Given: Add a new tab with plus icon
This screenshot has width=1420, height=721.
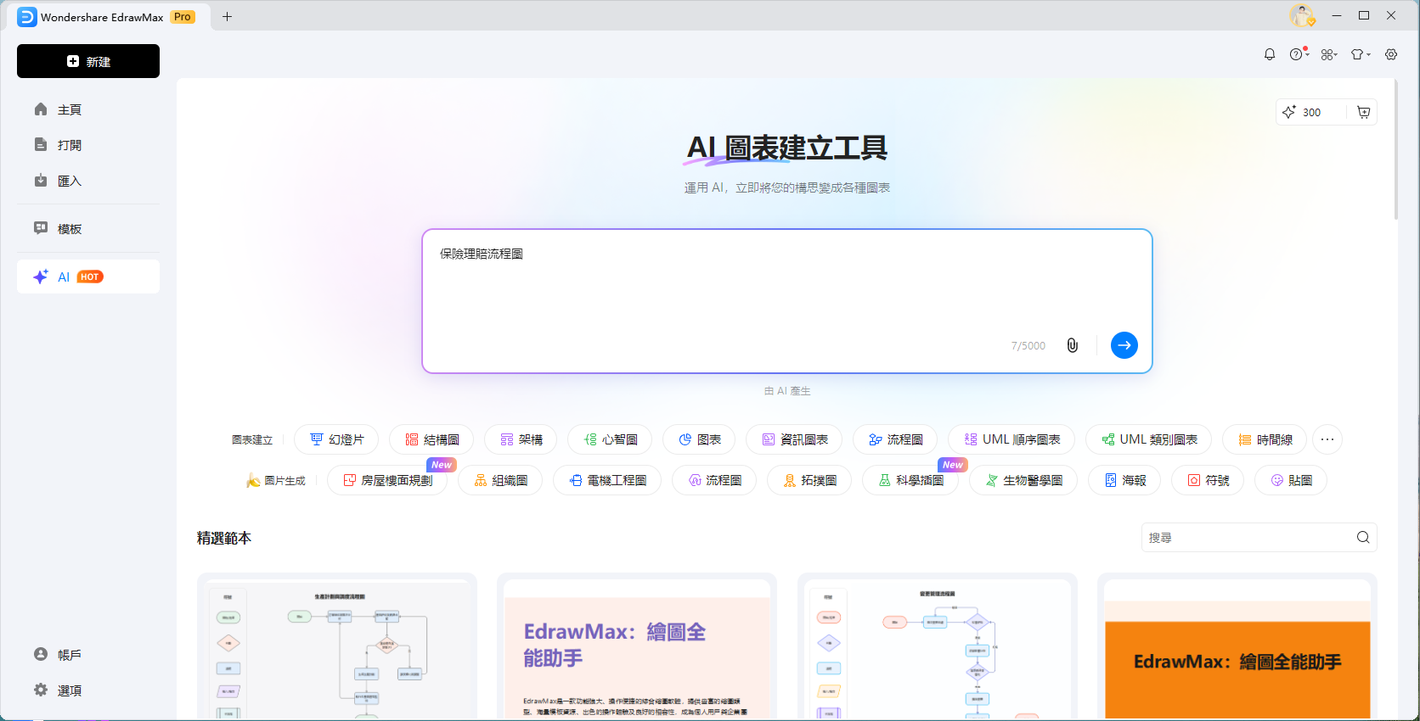Looking at the screenshot, I should tap(227, 16).
